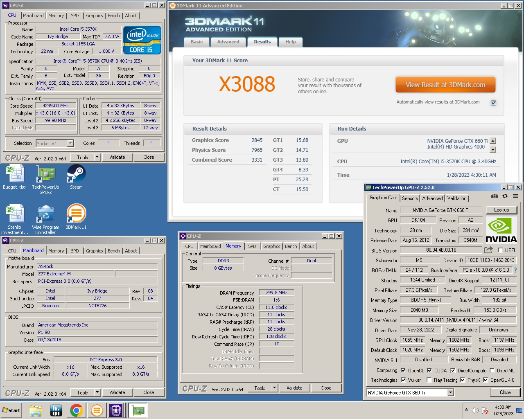Click BIOS version share/export icon
524x419 pixels.
(x=488, y=250)
